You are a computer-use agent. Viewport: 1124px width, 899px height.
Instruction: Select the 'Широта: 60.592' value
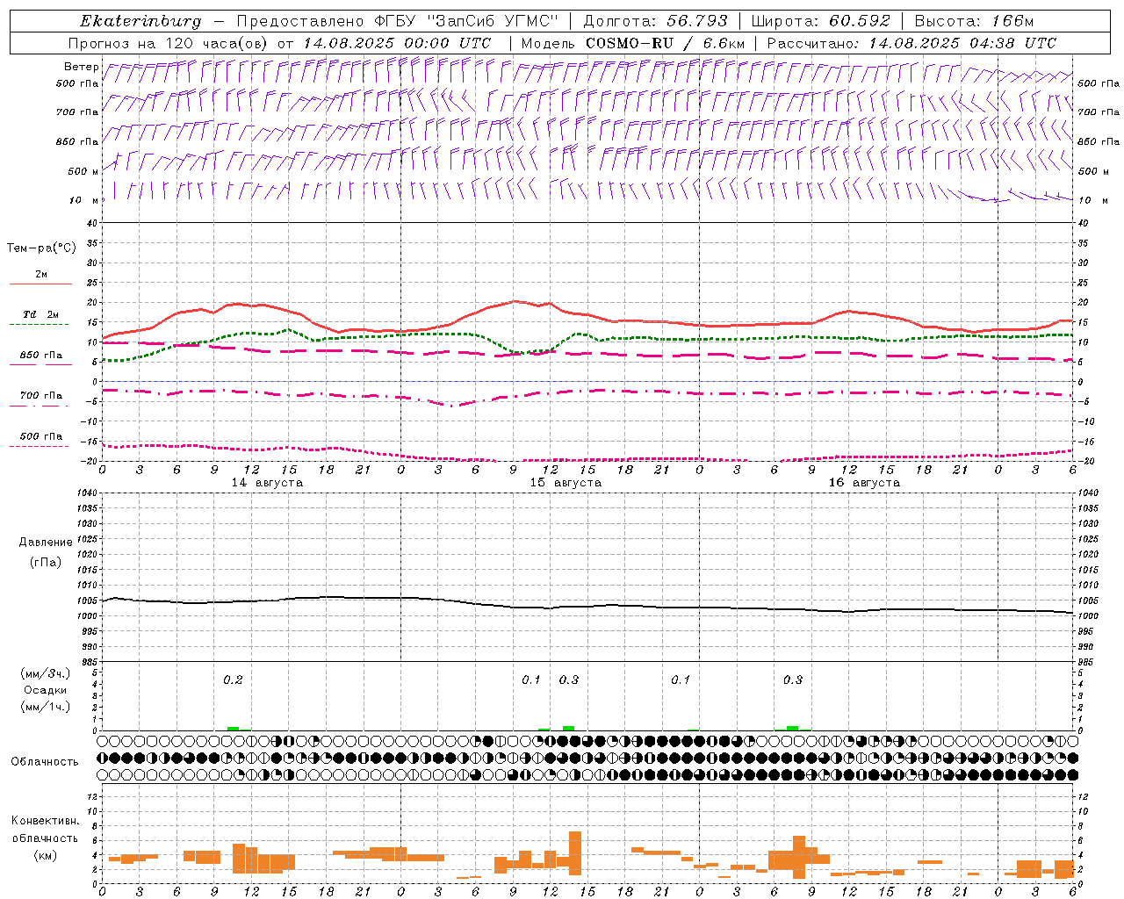point(820,21)
